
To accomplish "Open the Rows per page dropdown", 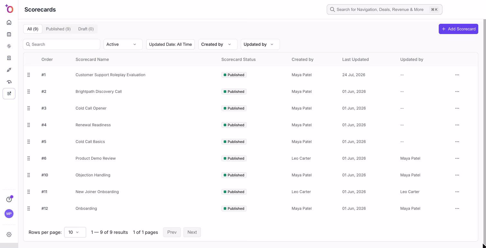I will (75, 232).
